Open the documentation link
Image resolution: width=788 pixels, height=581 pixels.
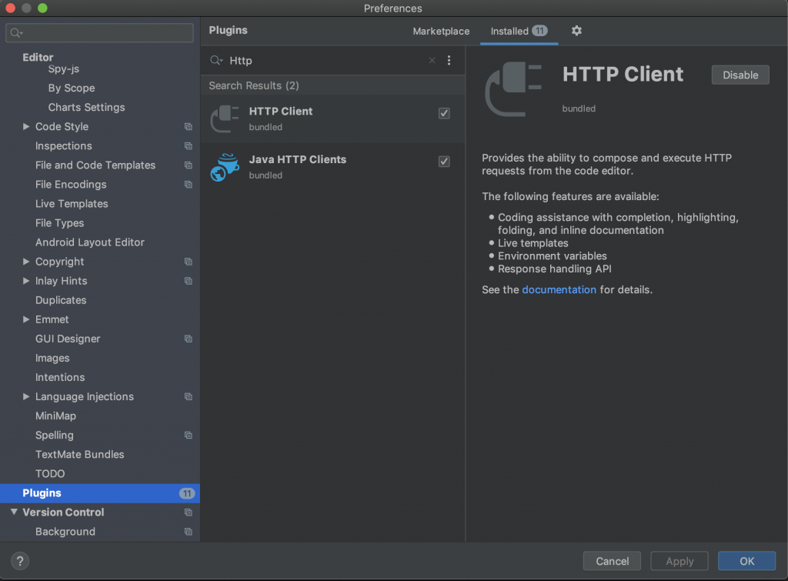point(559,290)
